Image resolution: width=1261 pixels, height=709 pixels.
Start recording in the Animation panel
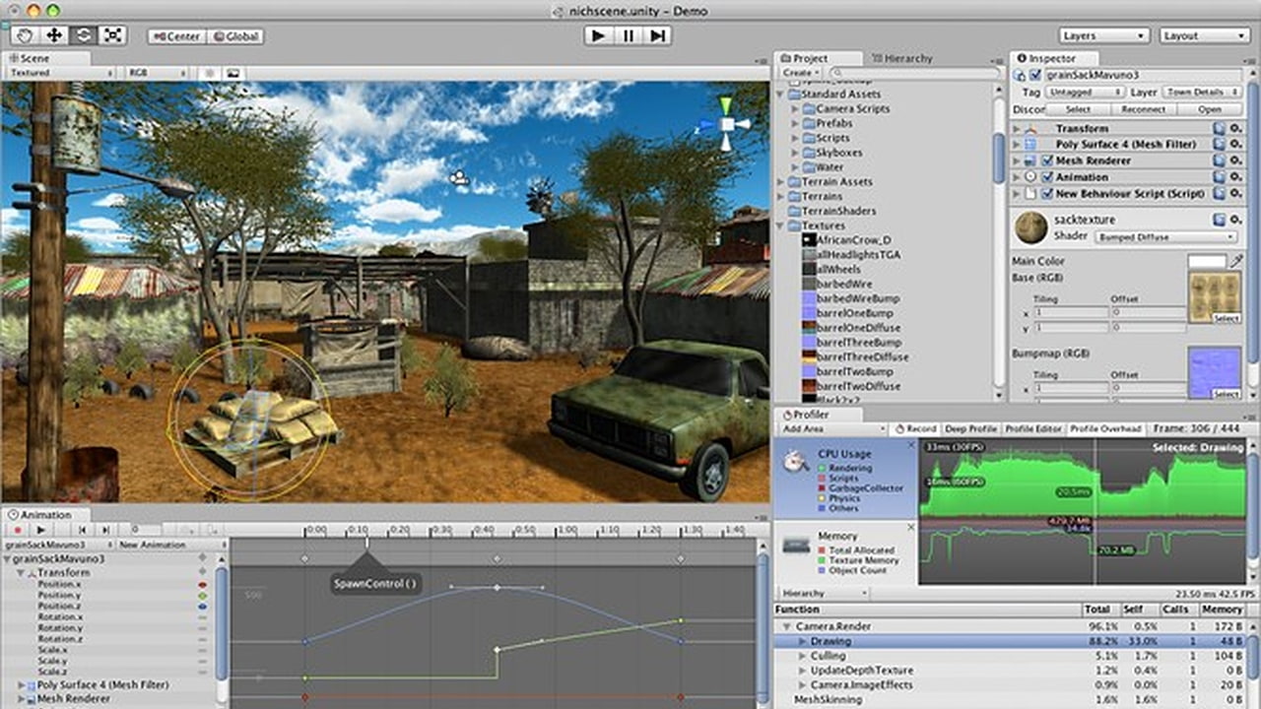pos(17,530)
